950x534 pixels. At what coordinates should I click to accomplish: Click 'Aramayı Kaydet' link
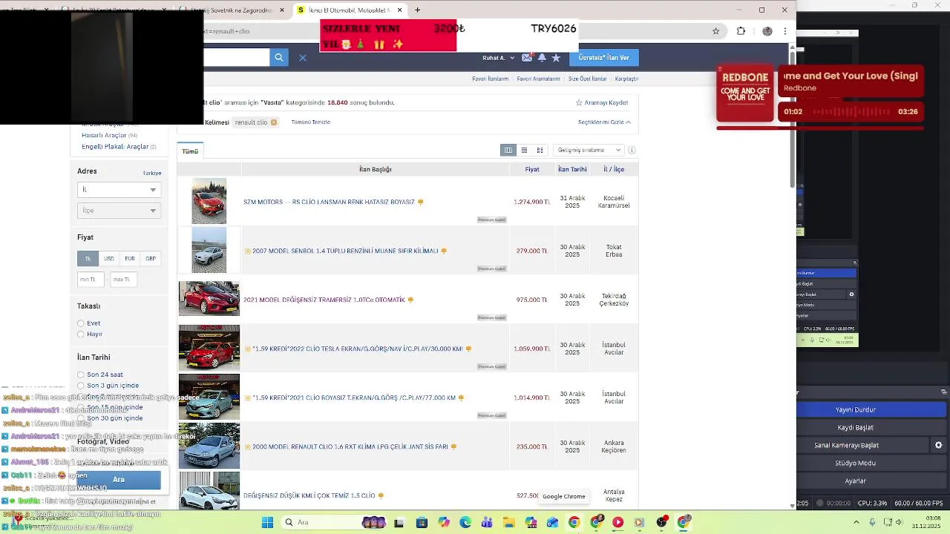tap(603, 102)
